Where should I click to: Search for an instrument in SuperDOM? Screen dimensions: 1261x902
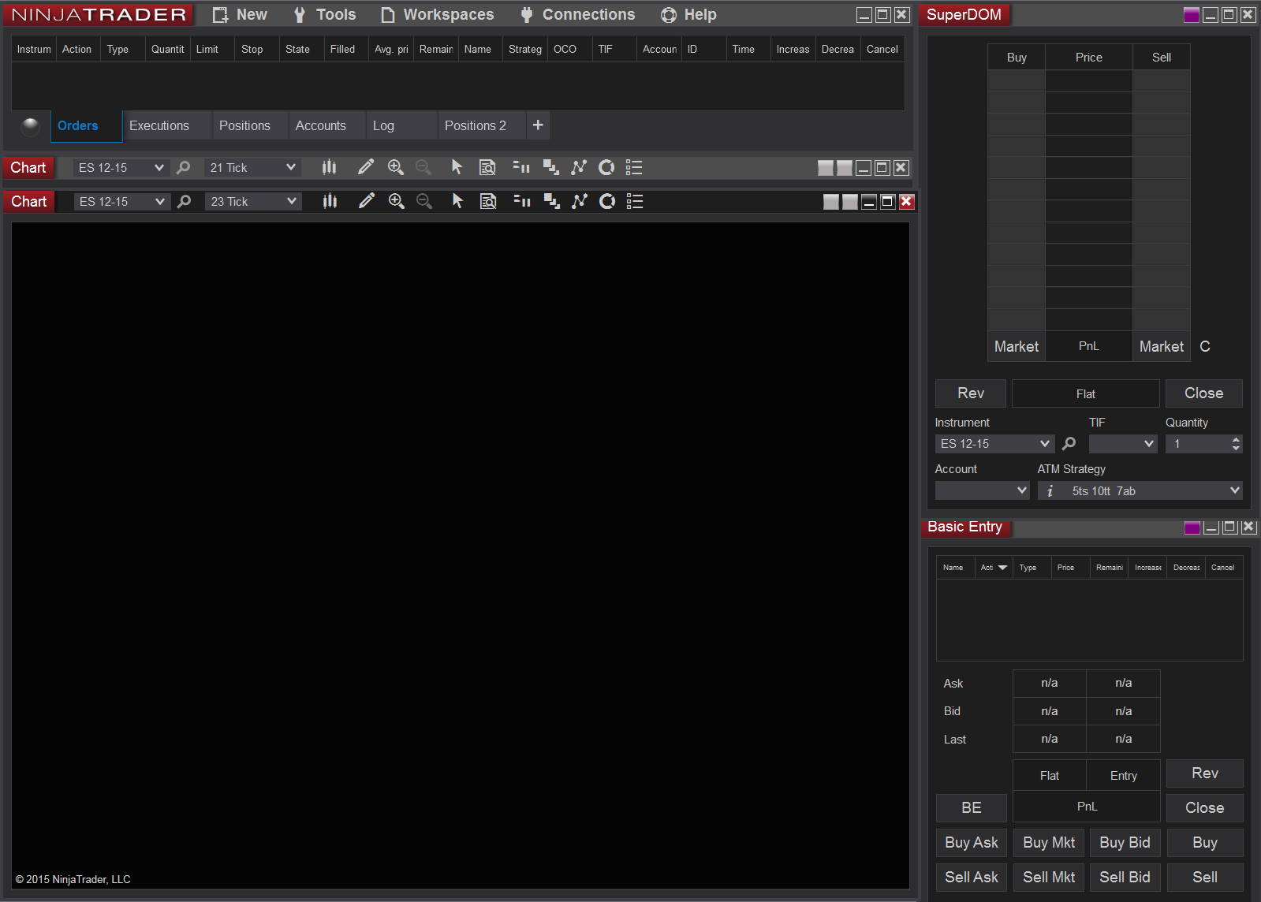pyautogui.click(x=1069, y=443)
